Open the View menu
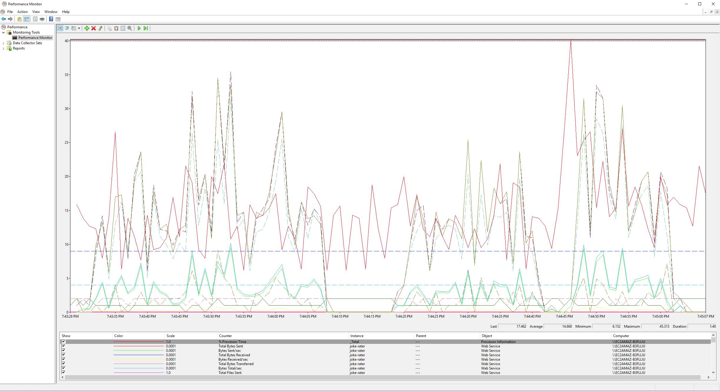The image size is (720, 391). pyautogui.click(x=36, y=12)
